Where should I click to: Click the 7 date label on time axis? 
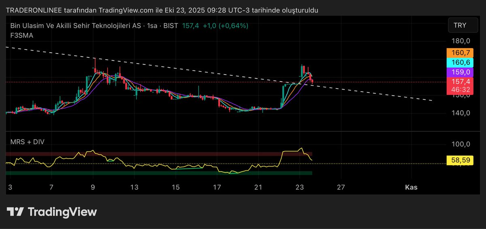(51, 187)
